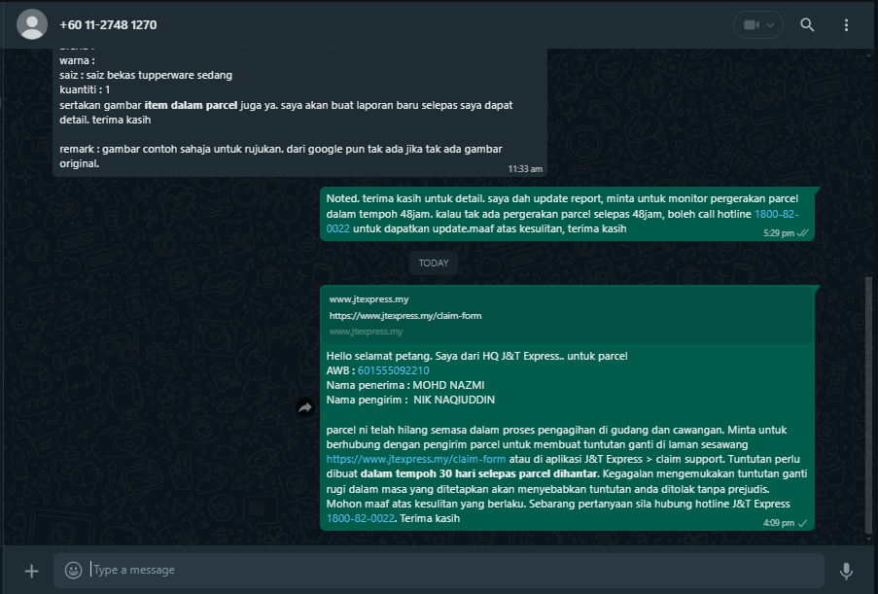
Task: Open the claim-form URL in preview card
Action: (x=405, y=316)
